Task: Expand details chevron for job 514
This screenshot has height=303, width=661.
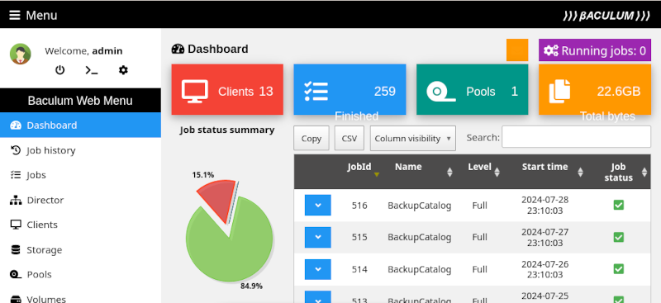Action: coord(318,269)
